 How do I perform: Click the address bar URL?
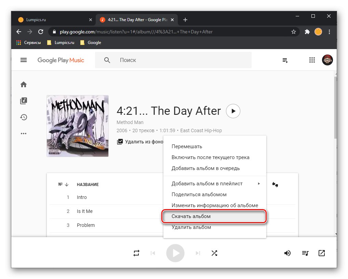click(136, 32)
